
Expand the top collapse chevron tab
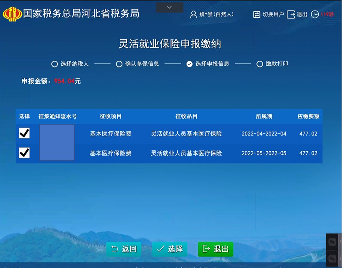(169, 8)
